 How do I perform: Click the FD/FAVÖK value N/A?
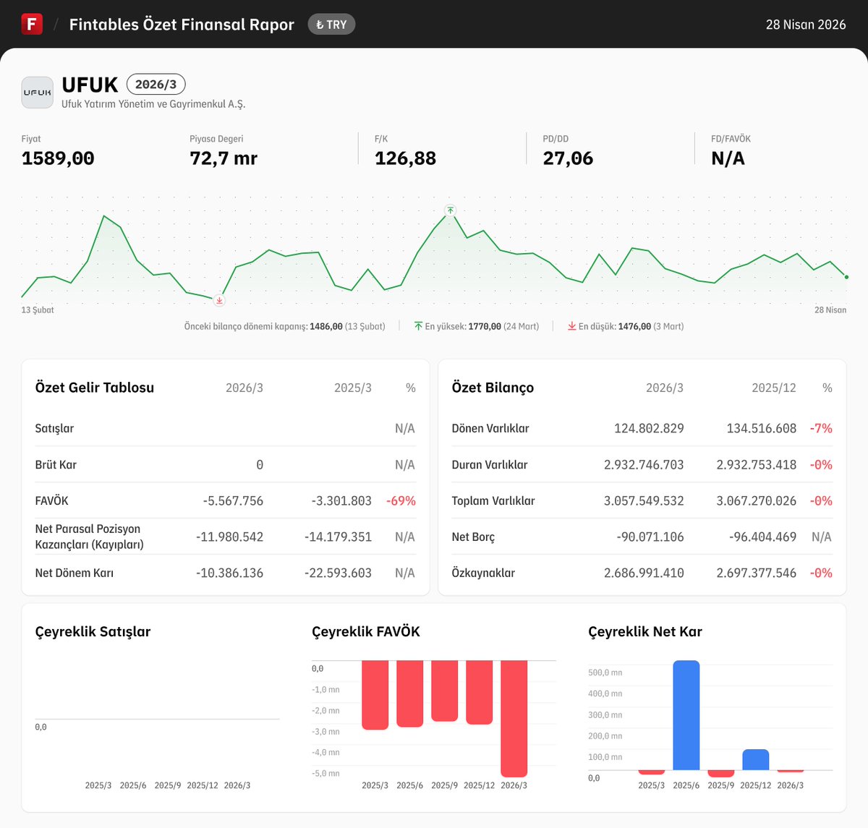[728, 158]
